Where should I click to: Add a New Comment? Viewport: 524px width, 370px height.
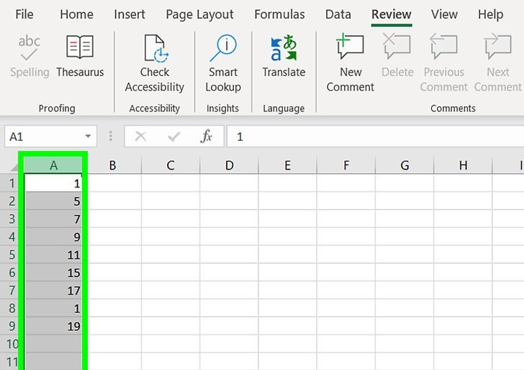point(351,48)
